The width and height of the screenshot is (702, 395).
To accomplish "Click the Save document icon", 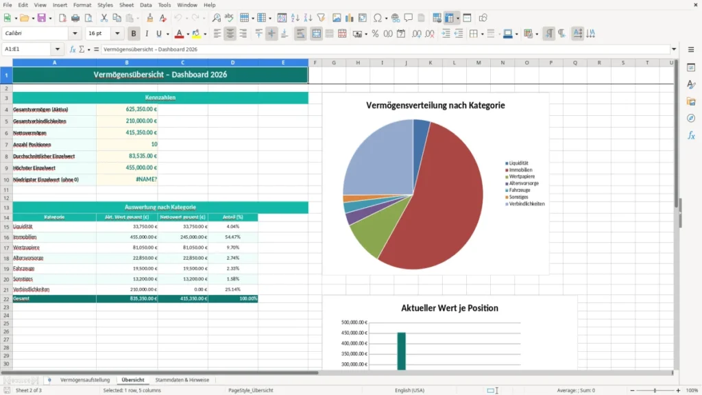I will (42, 18).
